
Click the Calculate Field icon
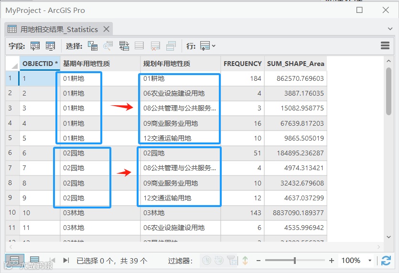point(50,46)
